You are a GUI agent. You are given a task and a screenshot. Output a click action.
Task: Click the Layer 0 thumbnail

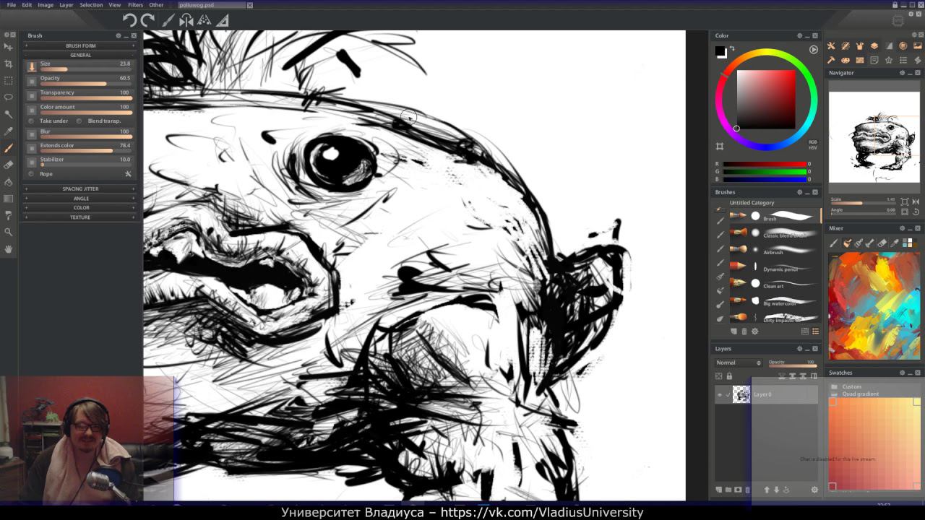pos(741,394)
